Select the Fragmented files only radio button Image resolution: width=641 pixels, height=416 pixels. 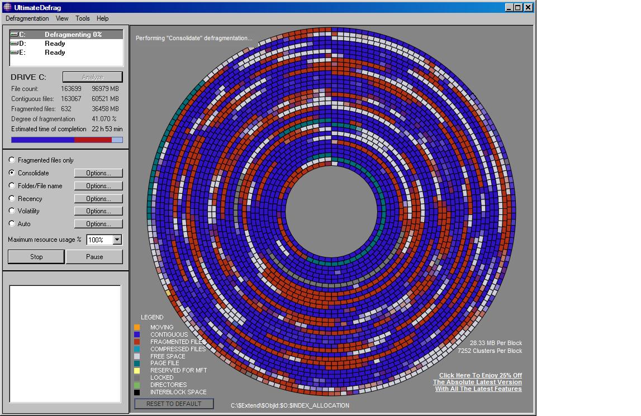coord(12,160)
